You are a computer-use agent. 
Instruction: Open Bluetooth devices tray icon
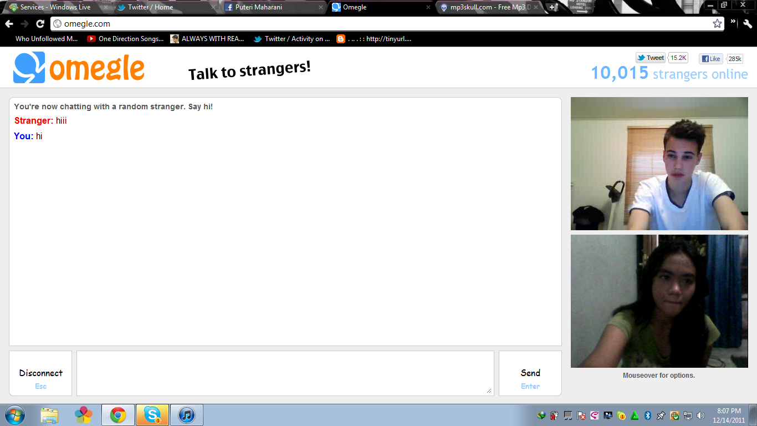click(648, 415)
